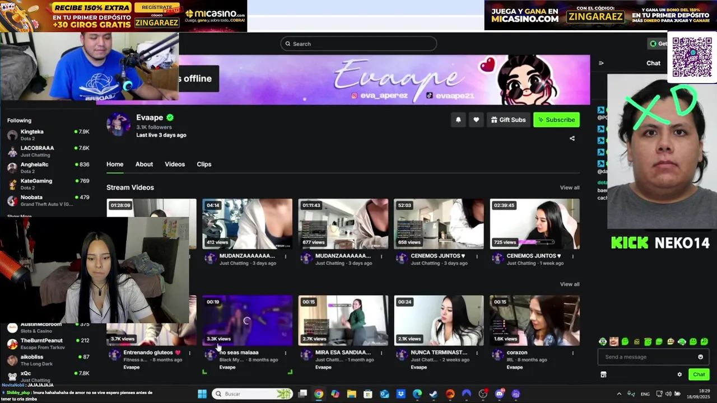Image resolution: width=717 pixels, height=403 pixels.
Task: Select the first green headphone emote
Action: pos(603,341)
